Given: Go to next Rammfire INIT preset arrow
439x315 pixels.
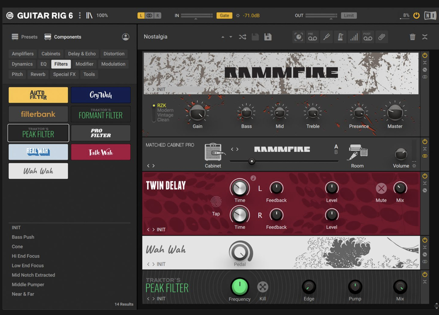Looking at the screenshot, I should [153, 89].
